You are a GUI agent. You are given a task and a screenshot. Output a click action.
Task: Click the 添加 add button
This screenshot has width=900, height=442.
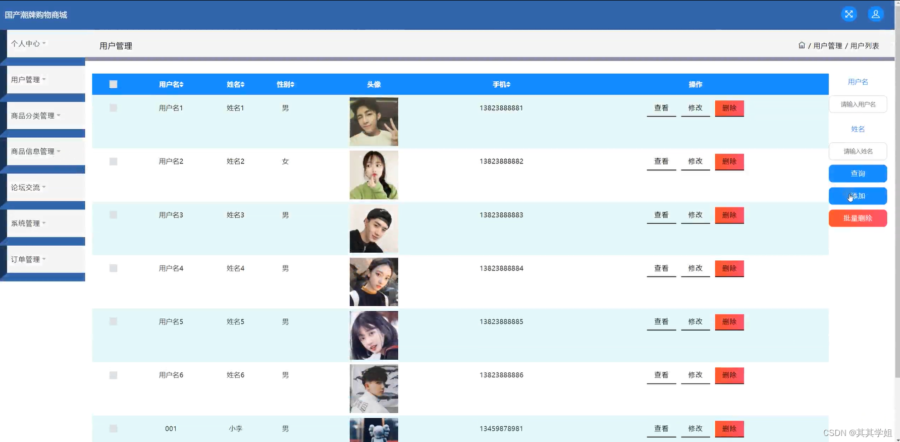858,196
